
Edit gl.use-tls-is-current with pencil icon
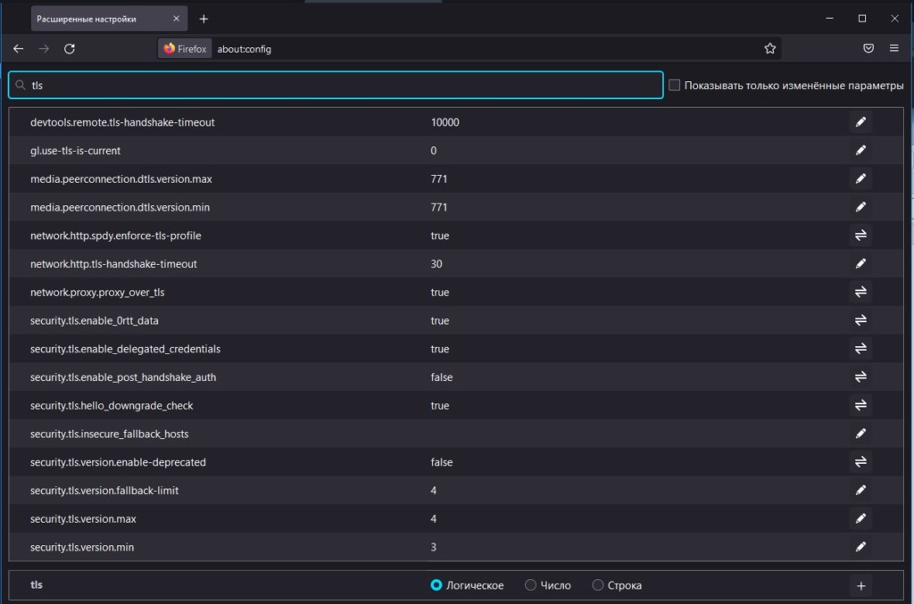(x=860, y=150)
